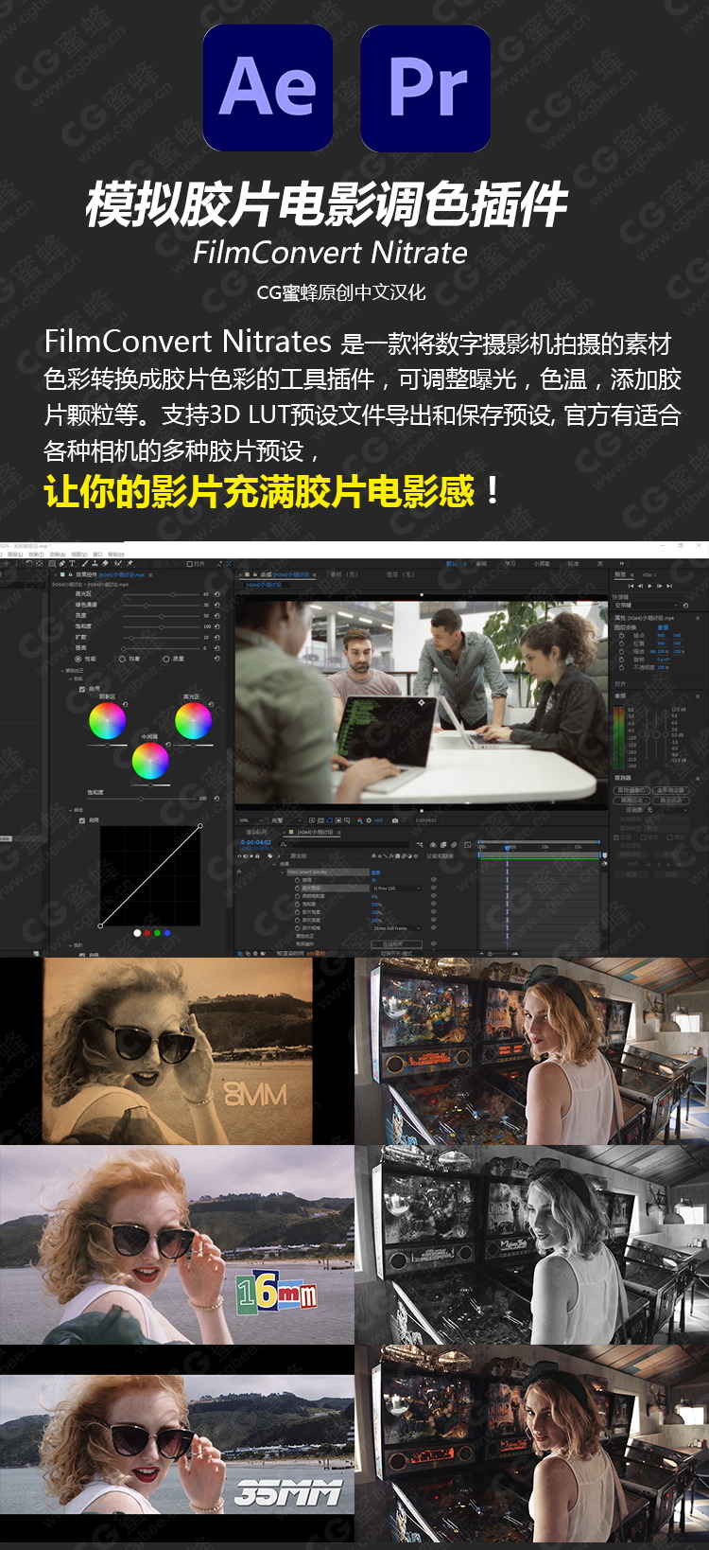This screenshot has height=1550, width=709.
Task: Select the red curve channel dot
Action: click(147, 933)
